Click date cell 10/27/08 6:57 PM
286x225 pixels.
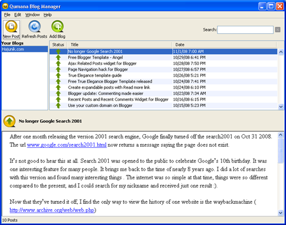pos(189,70)
